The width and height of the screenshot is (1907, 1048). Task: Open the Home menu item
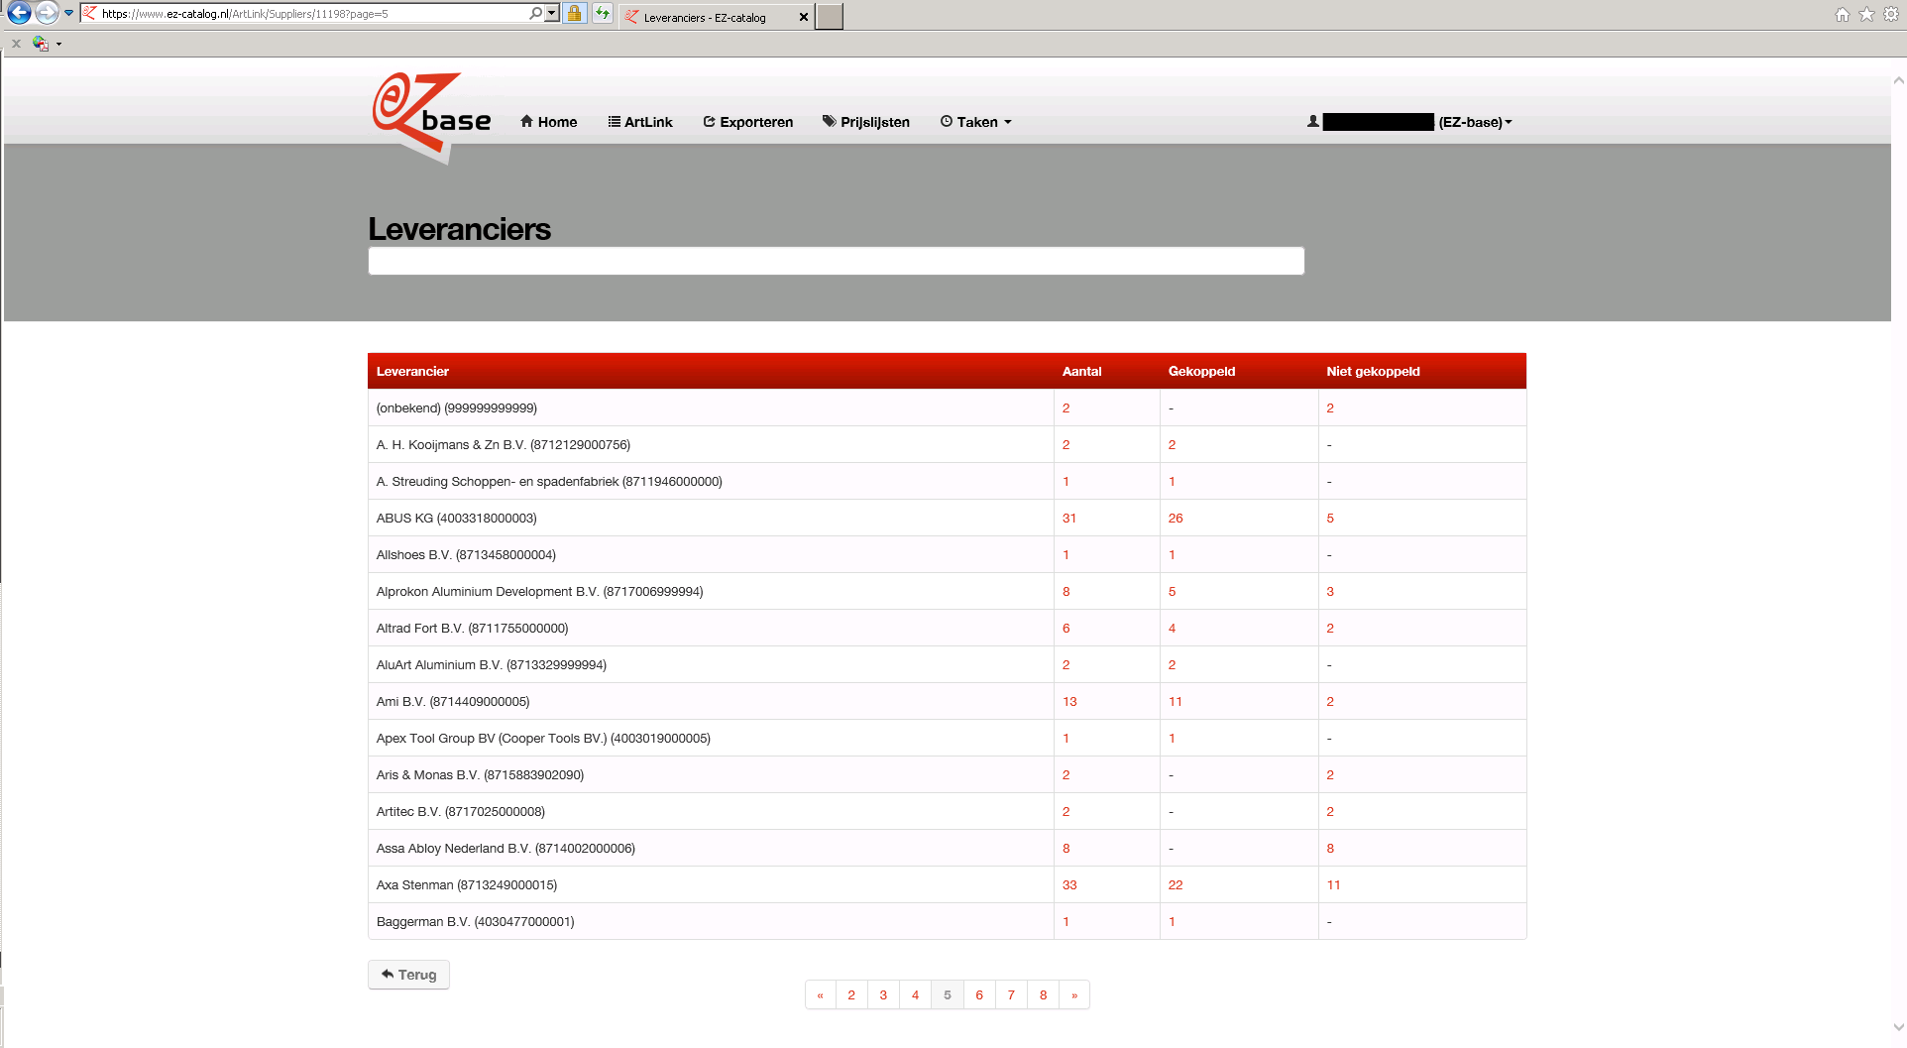click(549, 122)
